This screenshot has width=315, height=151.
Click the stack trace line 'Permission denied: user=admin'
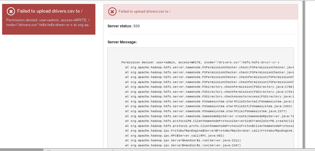(200, 62)
